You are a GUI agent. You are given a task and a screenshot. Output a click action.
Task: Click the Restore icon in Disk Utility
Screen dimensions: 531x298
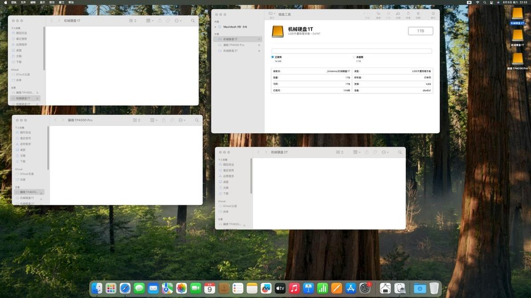click(x=408, y=15)
